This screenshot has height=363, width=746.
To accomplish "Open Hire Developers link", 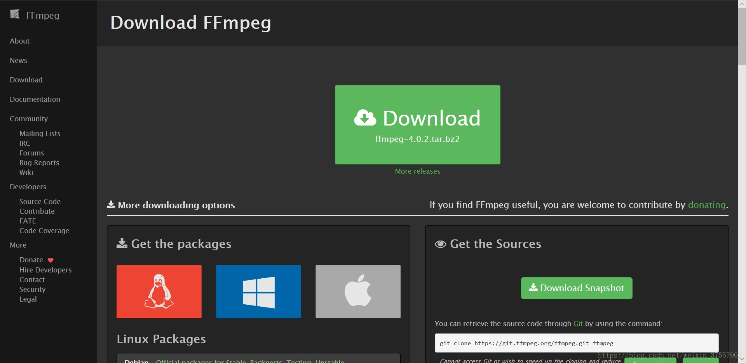I will click(x=45, y=270).
